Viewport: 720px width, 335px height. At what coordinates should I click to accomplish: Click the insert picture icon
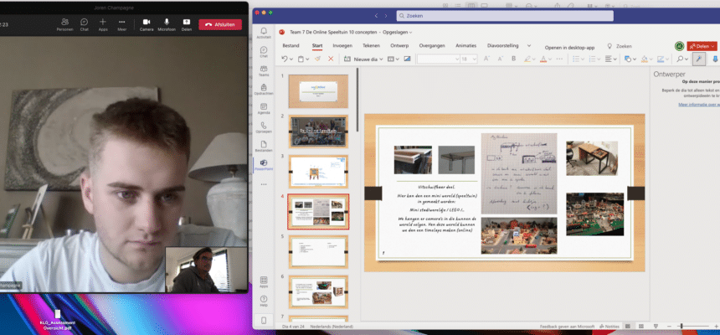coord(407,59)
